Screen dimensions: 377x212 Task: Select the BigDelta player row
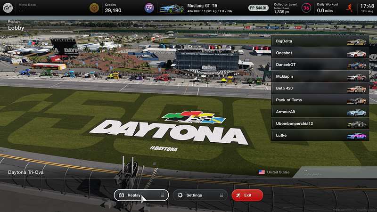pyautogui.click(x=320, y=41)
